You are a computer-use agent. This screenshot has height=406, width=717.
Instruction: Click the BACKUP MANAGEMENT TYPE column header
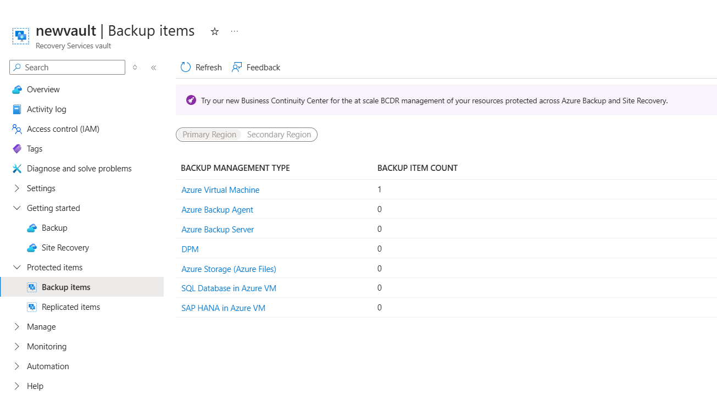[235, 168]
